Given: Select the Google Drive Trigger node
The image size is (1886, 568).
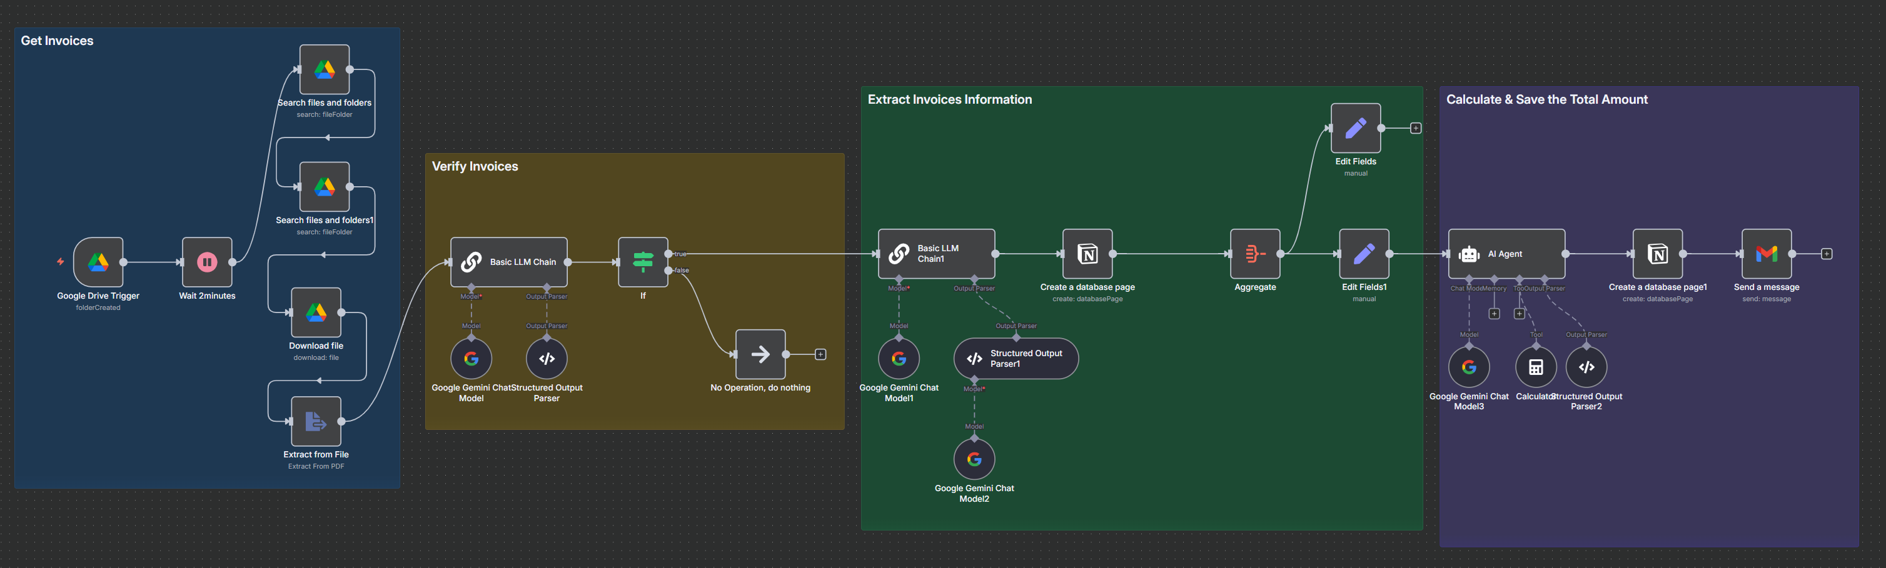Looking at the screenshot, I should coord(98,262).
